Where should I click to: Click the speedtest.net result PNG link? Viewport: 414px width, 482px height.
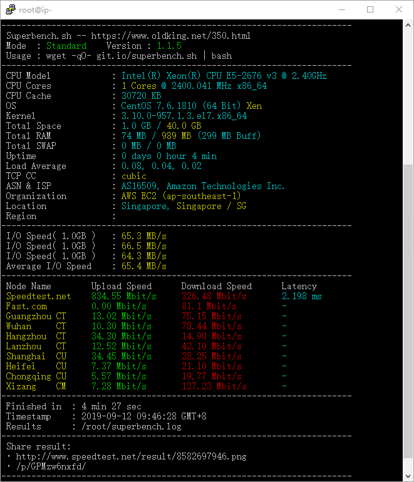pyautogui.click(x=131, y=456)
